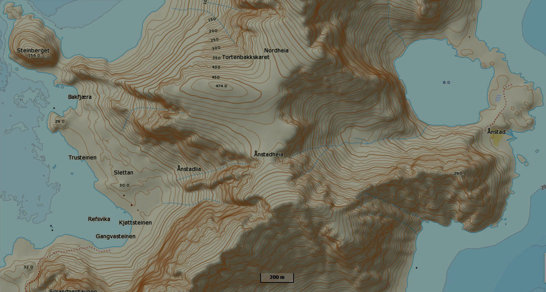
Task: Select the Ånstadlia place label
Action: [x=189, y=169]
